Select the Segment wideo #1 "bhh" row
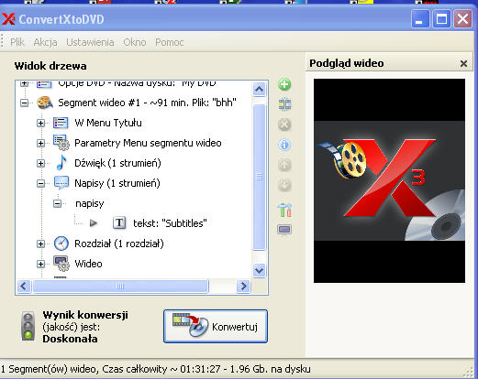The width and height of the screenshot is (478, 379). click(x=147, y=103)
